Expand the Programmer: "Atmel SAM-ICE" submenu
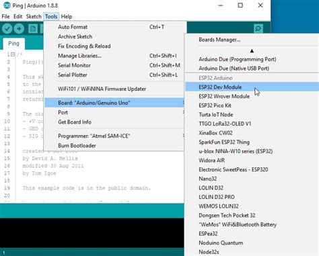Screen dimensions: 319x256 click(114, 136)
